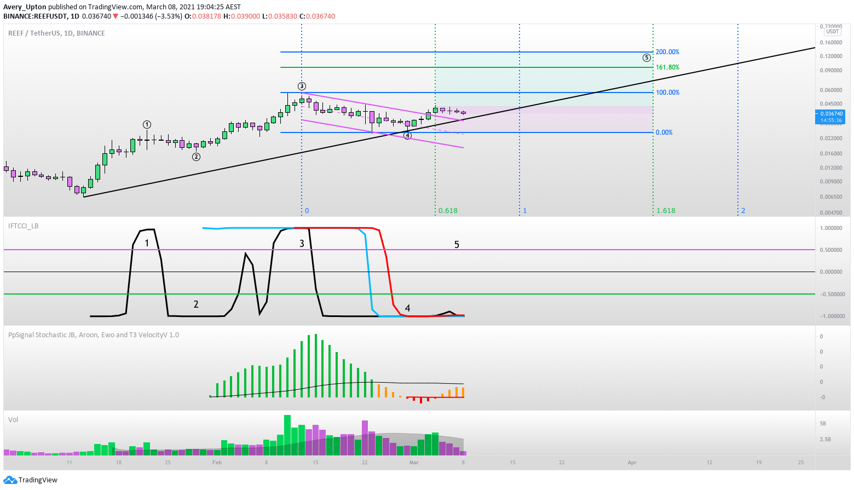Click the IFTCCI_LB indicator label

point(23,226)
